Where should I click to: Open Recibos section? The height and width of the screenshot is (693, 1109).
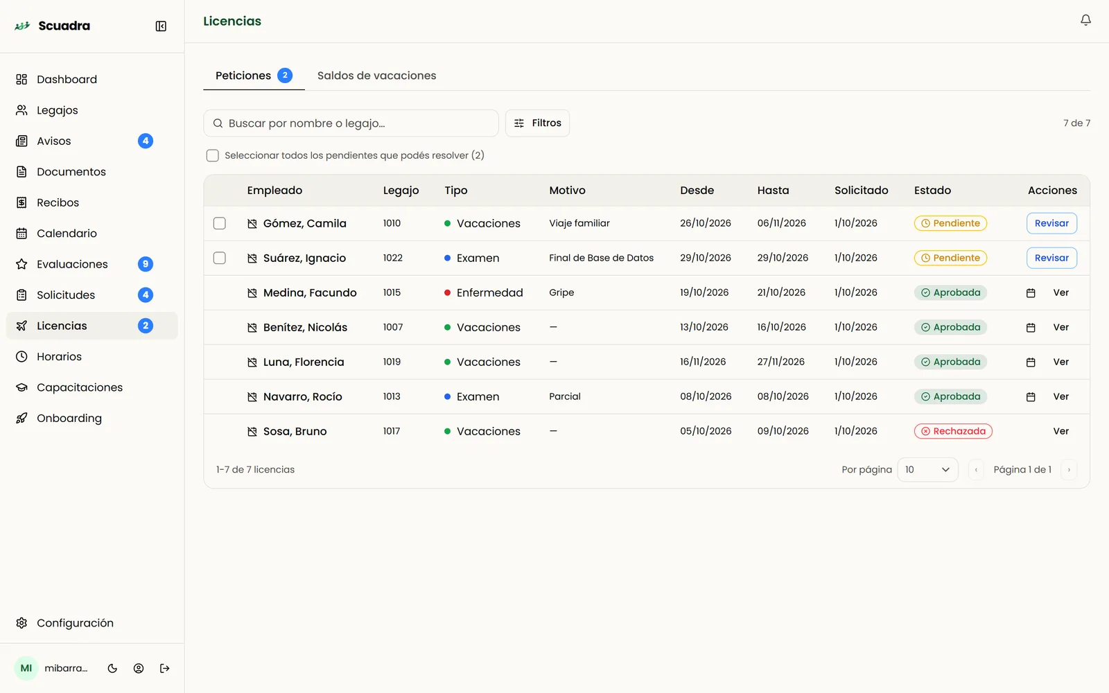click(91, 202)
